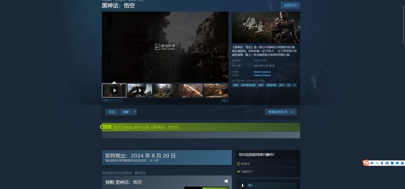Select the 角色扮演 tag
405x189 pixels.
tap(271, 85)
